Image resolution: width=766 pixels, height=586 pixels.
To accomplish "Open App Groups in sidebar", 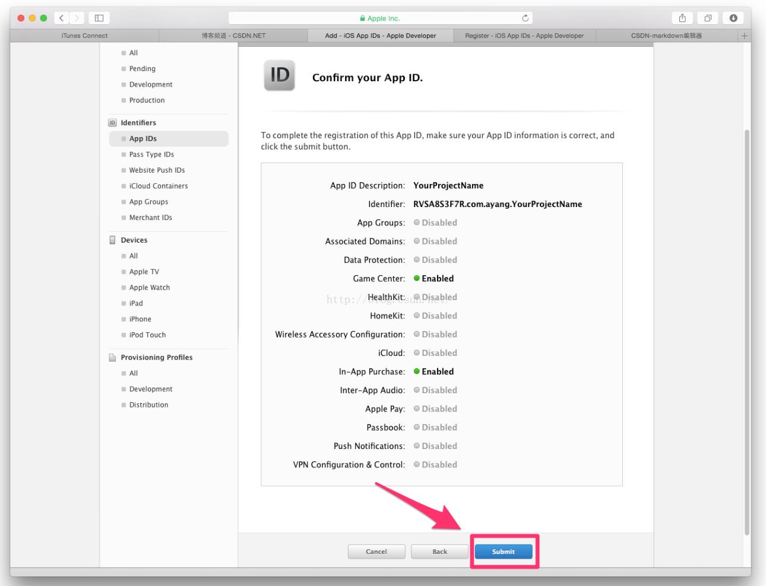I will 148,202.
